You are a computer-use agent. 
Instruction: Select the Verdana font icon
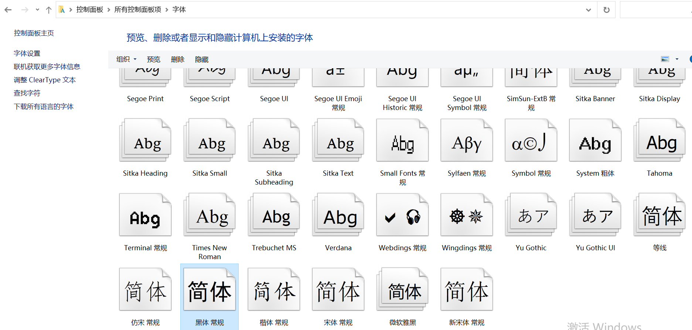pyautogui.click(x=338, y=215)
